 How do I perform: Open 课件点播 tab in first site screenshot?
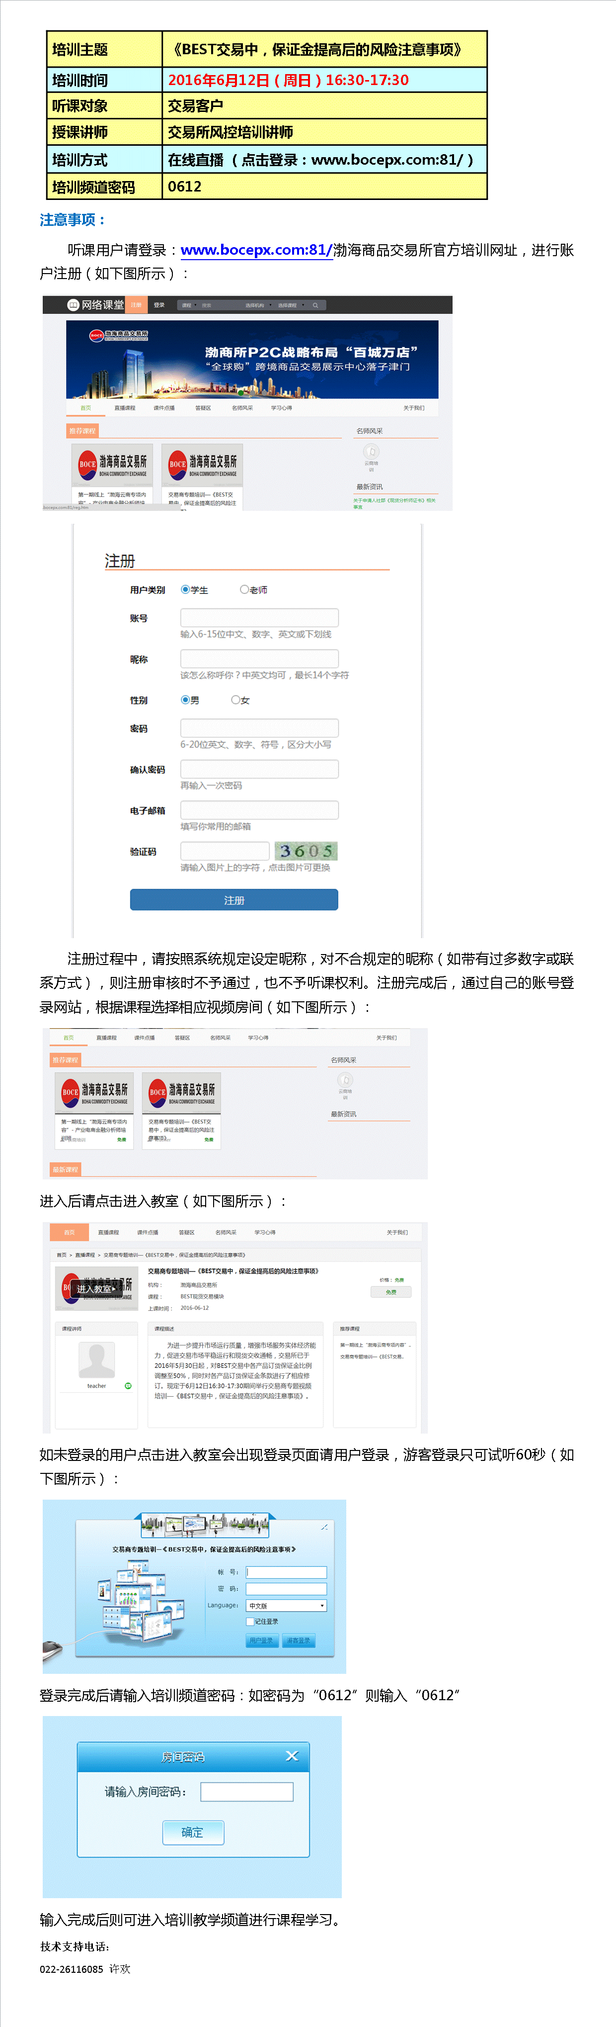(164, 407)
